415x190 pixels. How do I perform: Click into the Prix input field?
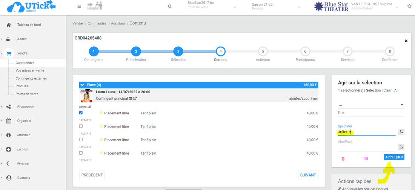(x=371, y=113)
